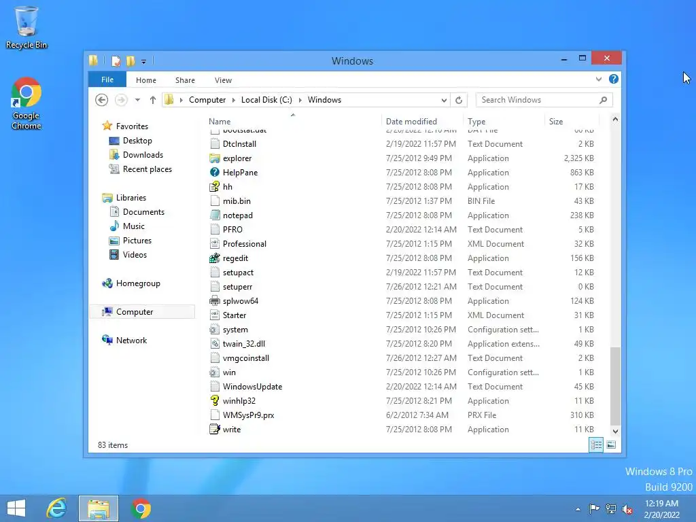The height and width of the screenshot is (522, 696).
Task: Select the twain_32.dll file icon
Action: tap(214, 343)
